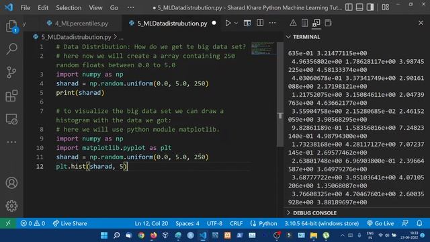Screen dimensions: 430x242
Task: Open the View menu
Action: pyautogui.click(x=95, y=7)
